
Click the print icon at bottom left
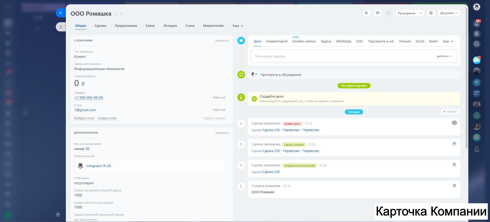tap(58, 215)
